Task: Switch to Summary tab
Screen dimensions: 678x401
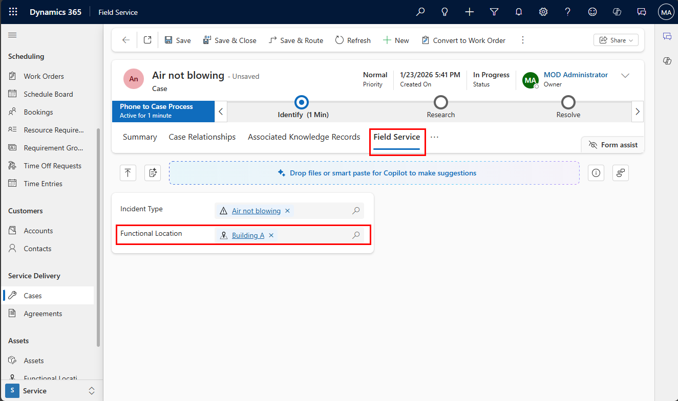Action: (x=140, y=137)
